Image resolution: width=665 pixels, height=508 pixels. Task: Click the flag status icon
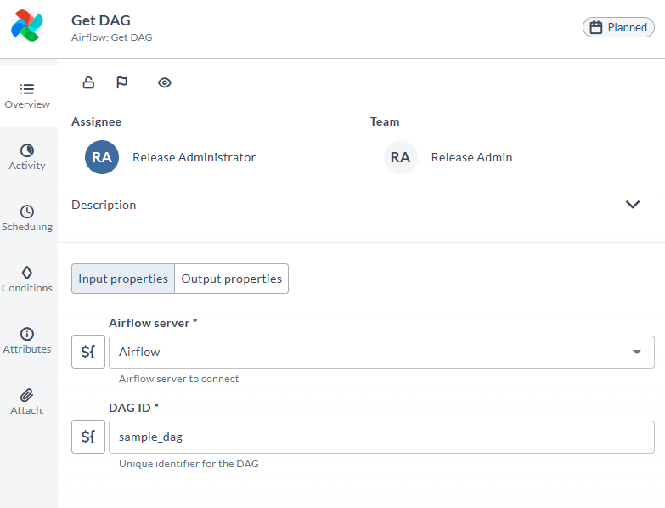point(121,82)
